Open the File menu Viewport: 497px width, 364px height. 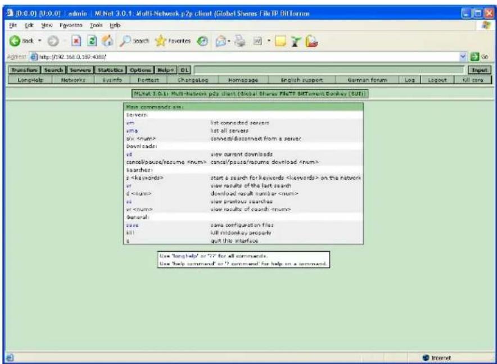click(x=13, y=25)
